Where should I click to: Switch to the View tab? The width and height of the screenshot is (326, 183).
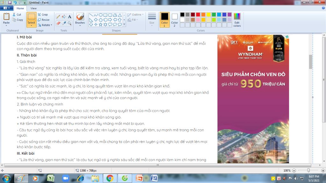point(33,8)
